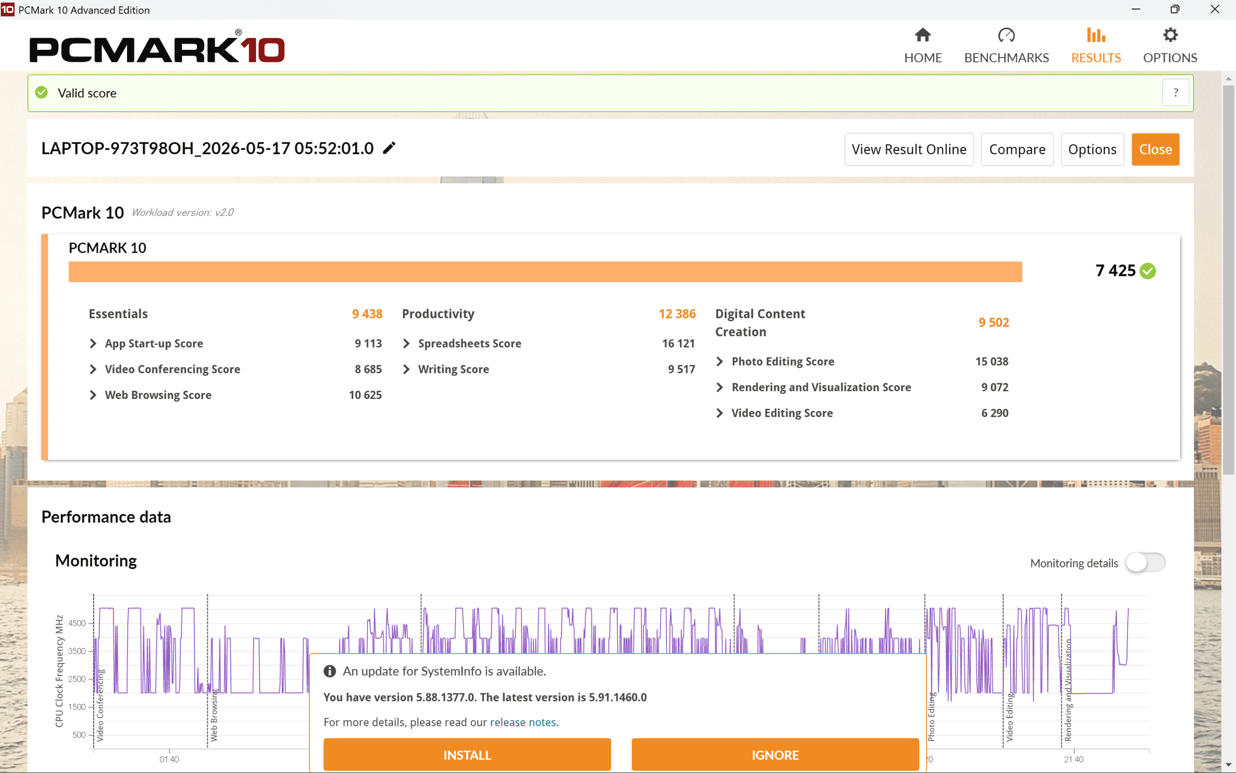Open the release notes link
1236x773 pixels.
tap(523, 722)
